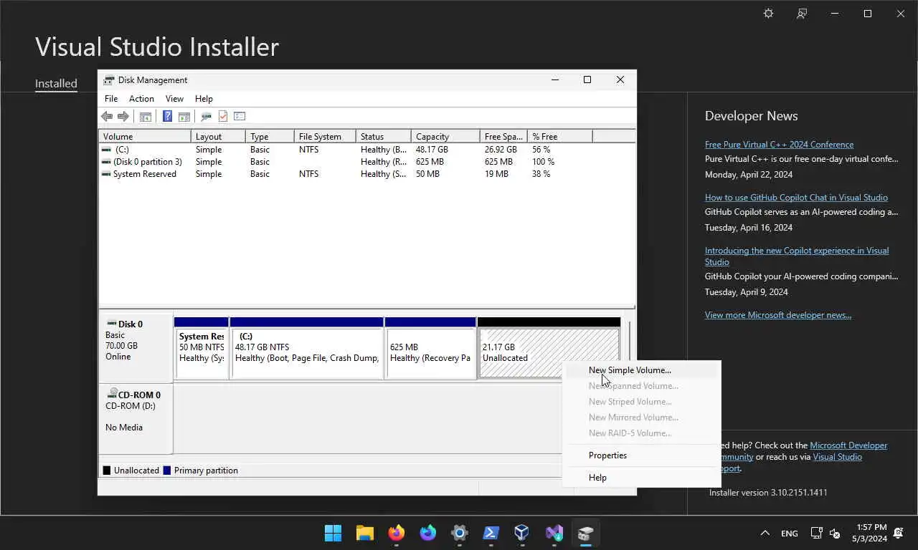Sort by the Capacity column header
918x550 pixels.
pos(445,137)
